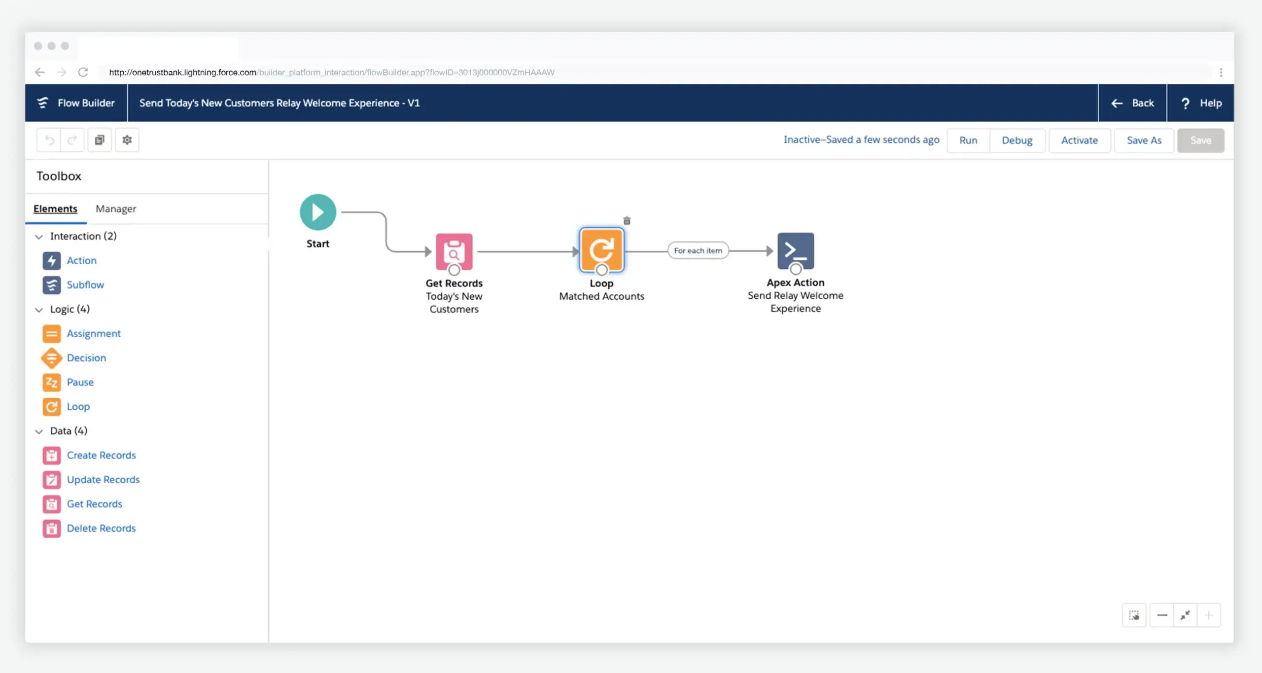
Task: Go Back from Flow Builder
Action: tap(1132, 103)
